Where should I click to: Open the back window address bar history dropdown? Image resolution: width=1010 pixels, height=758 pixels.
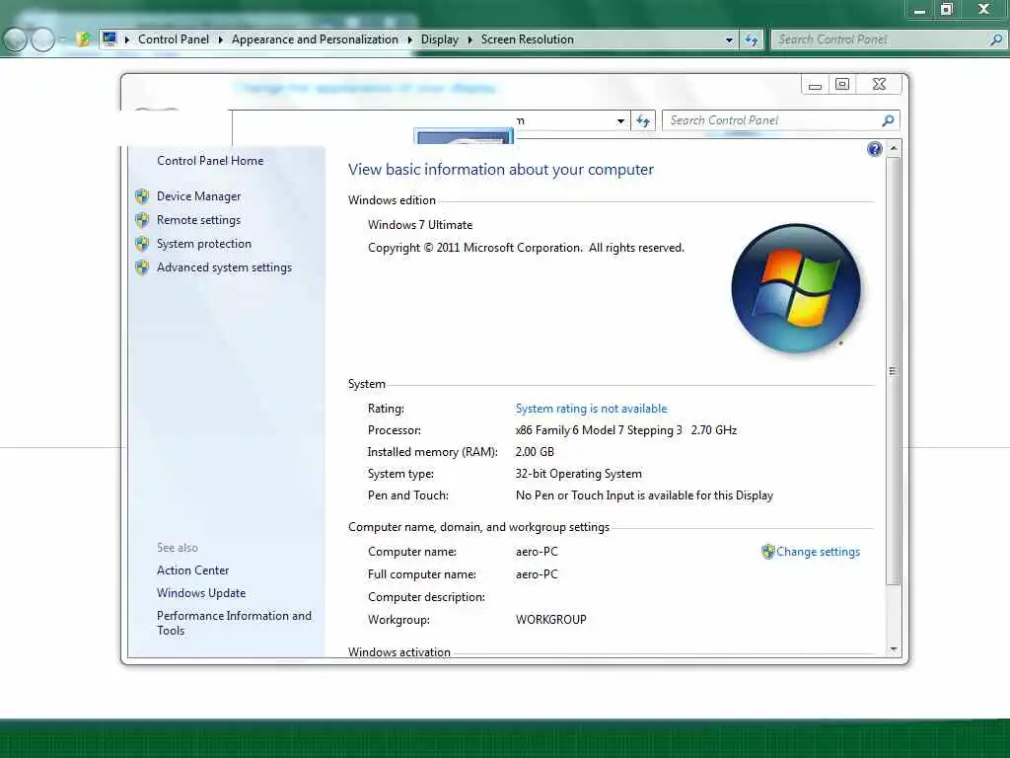729,39
